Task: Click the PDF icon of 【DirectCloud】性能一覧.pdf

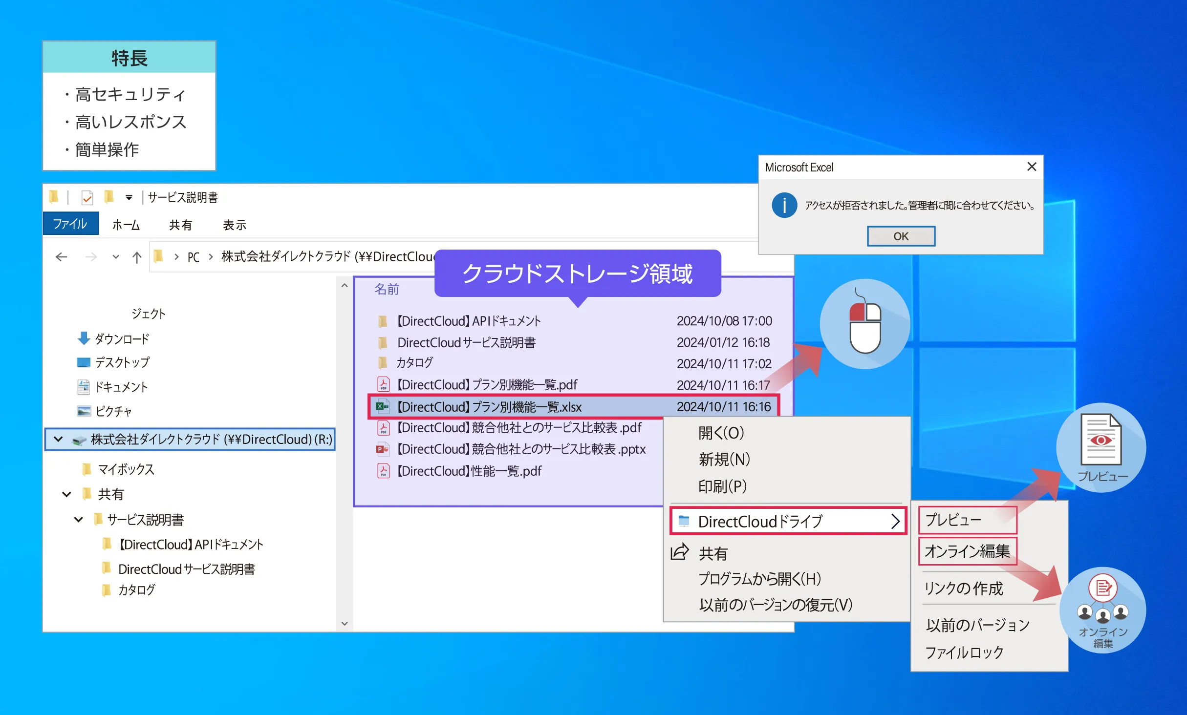Action: (x=384, y=470)
